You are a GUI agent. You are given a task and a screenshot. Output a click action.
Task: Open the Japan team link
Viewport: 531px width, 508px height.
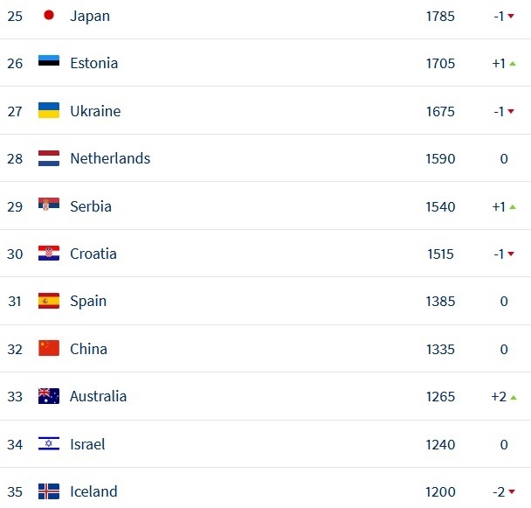(90, 17)
